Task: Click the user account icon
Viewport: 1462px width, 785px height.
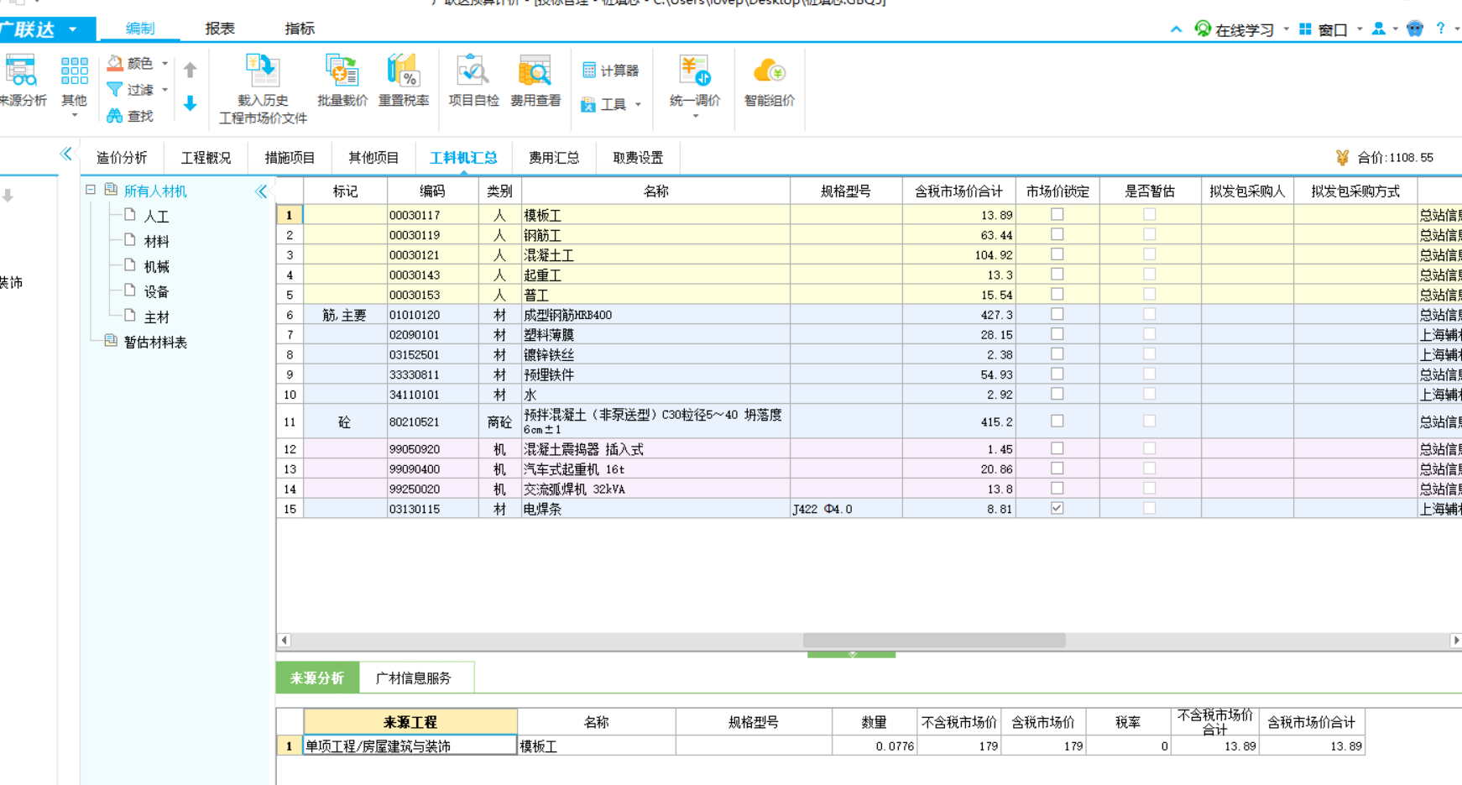Action: (1378, 29)
